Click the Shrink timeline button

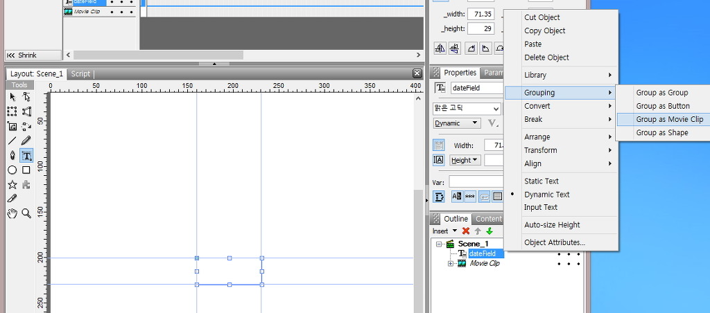(22, 55)
